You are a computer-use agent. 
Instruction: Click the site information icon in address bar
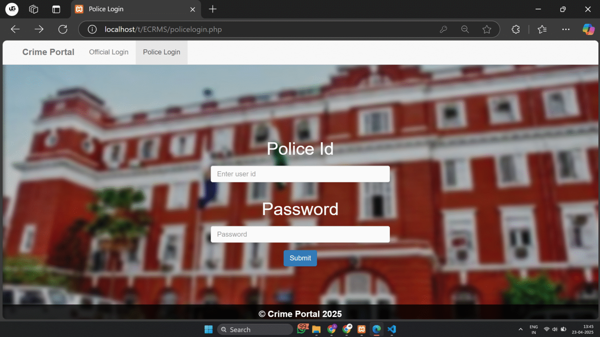coord(92,29)
